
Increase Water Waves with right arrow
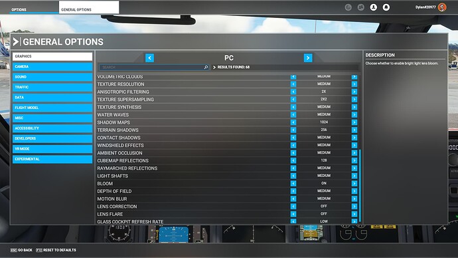354,114
